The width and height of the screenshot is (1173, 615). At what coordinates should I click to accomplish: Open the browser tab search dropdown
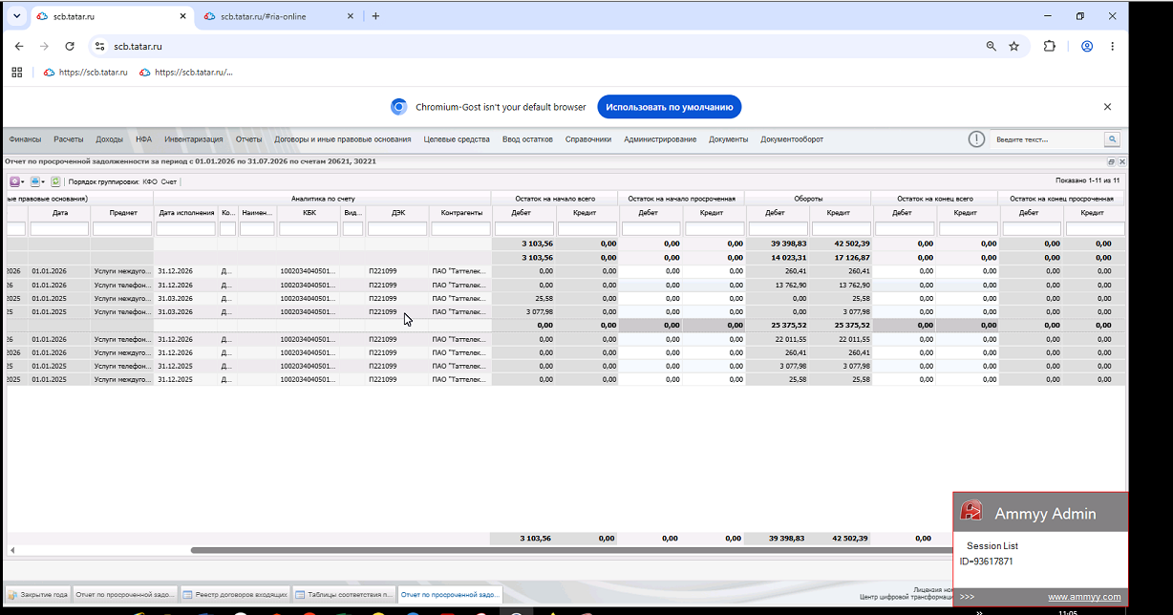(x=16, y=16)
